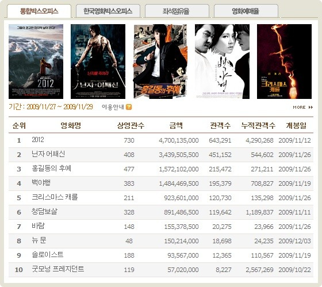
Task: Click cumulative audience 2,567,269
Action: (x=259, y=270)
